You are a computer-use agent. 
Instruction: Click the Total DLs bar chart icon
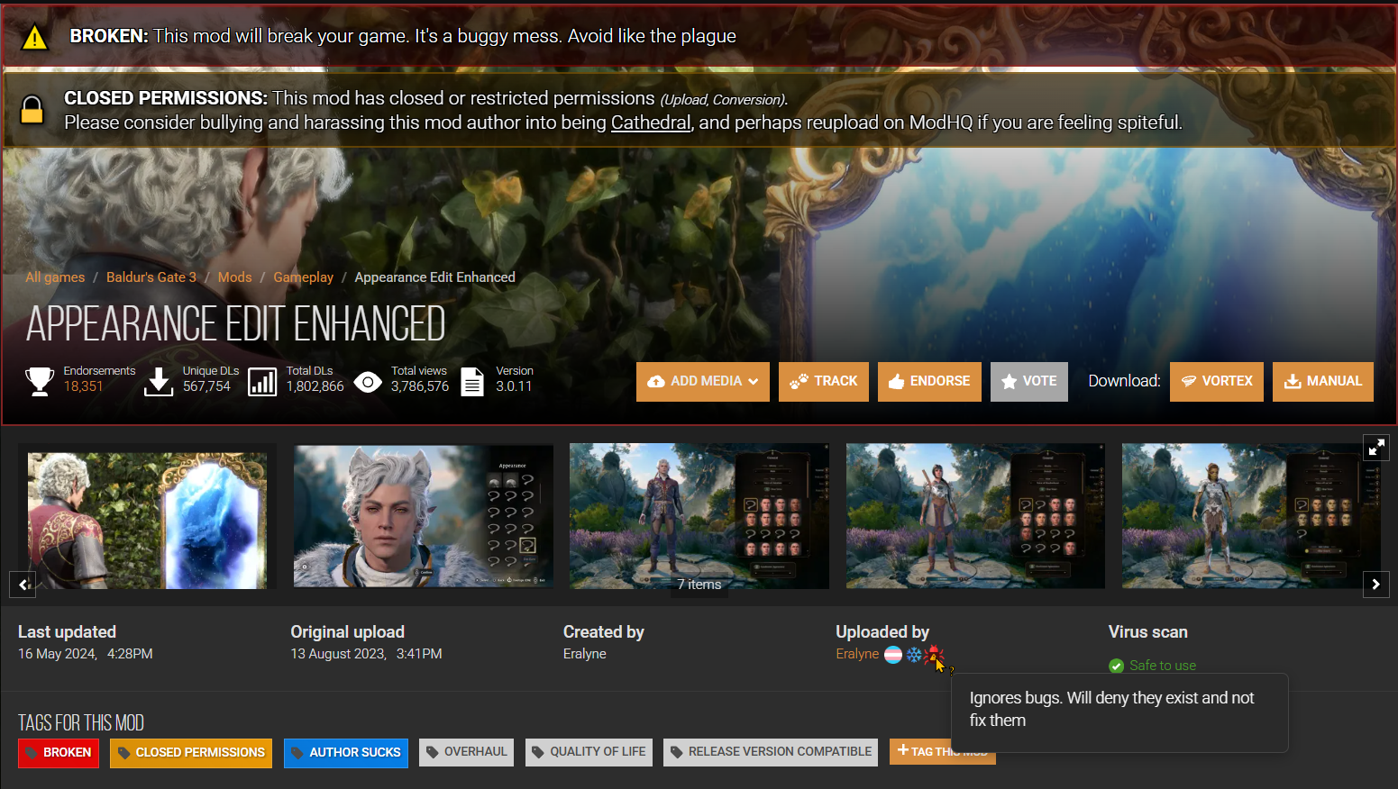(x=262, y=382)
